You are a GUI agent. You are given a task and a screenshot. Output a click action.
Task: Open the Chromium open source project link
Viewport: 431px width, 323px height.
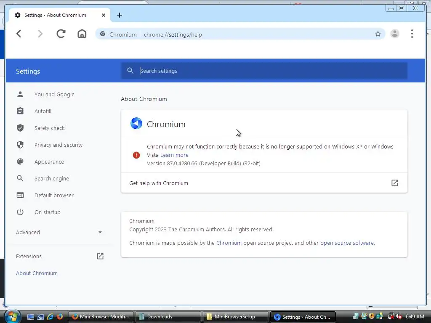[x=229, y=243]
